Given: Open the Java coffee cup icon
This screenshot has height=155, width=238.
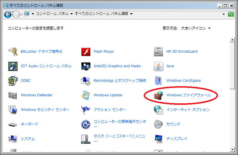Looking at the screenshot, I should [x=159, y=66].
